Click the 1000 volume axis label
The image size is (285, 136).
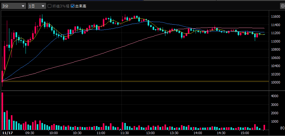click(274, 121)
